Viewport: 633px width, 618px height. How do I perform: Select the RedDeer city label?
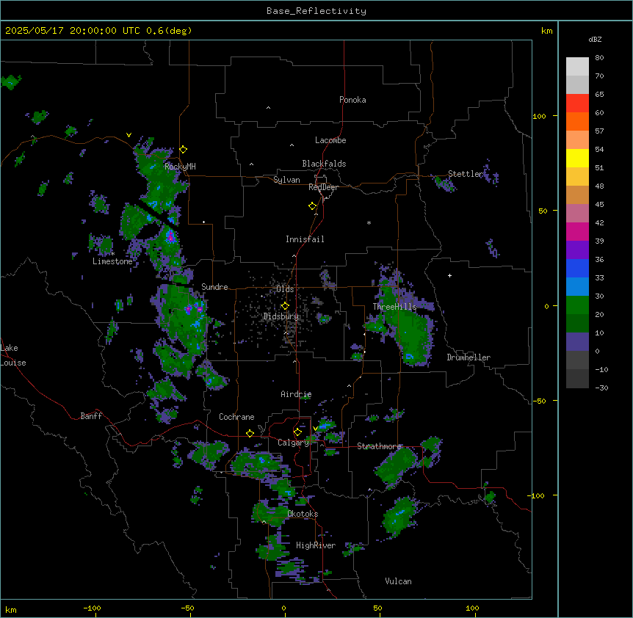click(323, 187)
